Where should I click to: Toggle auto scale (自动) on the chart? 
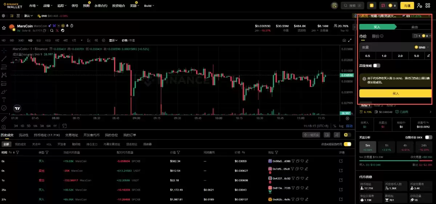point(349,126)
